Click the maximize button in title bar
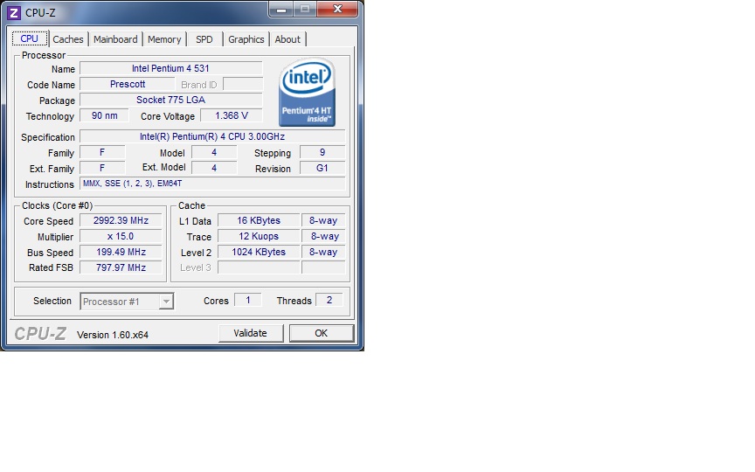 (x=305, y=9)
